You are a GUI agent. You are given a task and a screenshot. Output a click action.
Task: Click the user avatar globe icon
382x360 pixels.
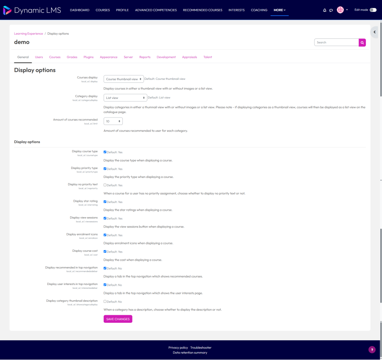point(340,10)
